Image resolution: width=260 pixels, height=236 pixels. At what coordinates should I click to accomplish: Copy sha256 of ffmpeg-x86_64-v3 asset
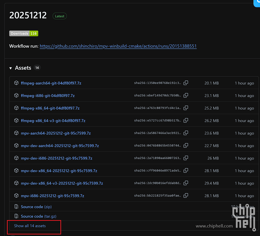(x=186, y=121)
